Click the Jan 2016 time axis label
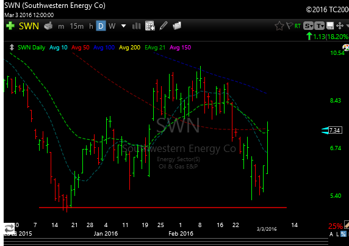Screen dimensions: 349x246 click(106, 234)
